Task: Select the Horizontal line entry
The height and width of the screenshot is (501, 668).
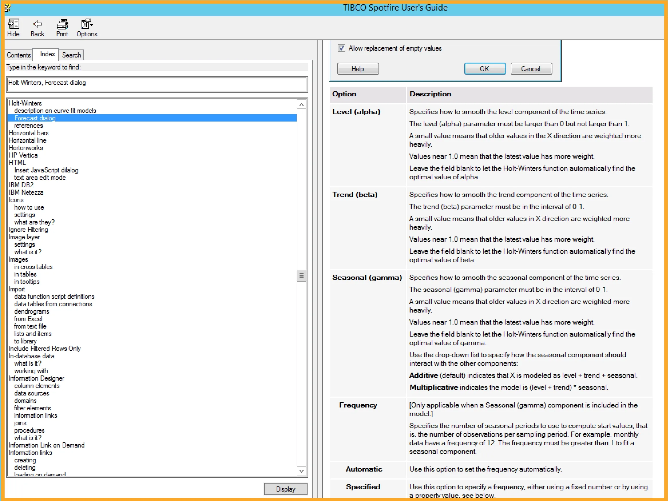Action: tap(27, 140)
